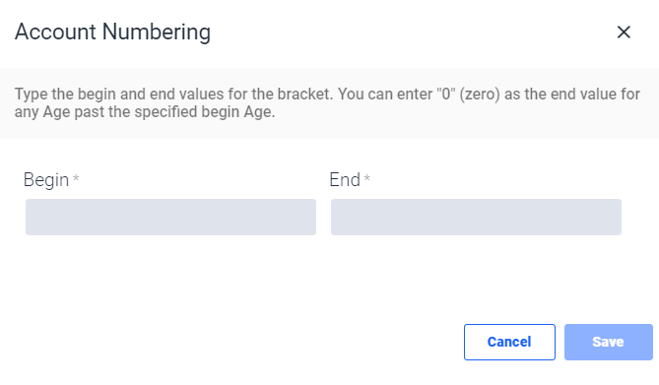Viewport: 659px width, 385px height.
Task: Select the Begin field label
Action: [46, 180]
